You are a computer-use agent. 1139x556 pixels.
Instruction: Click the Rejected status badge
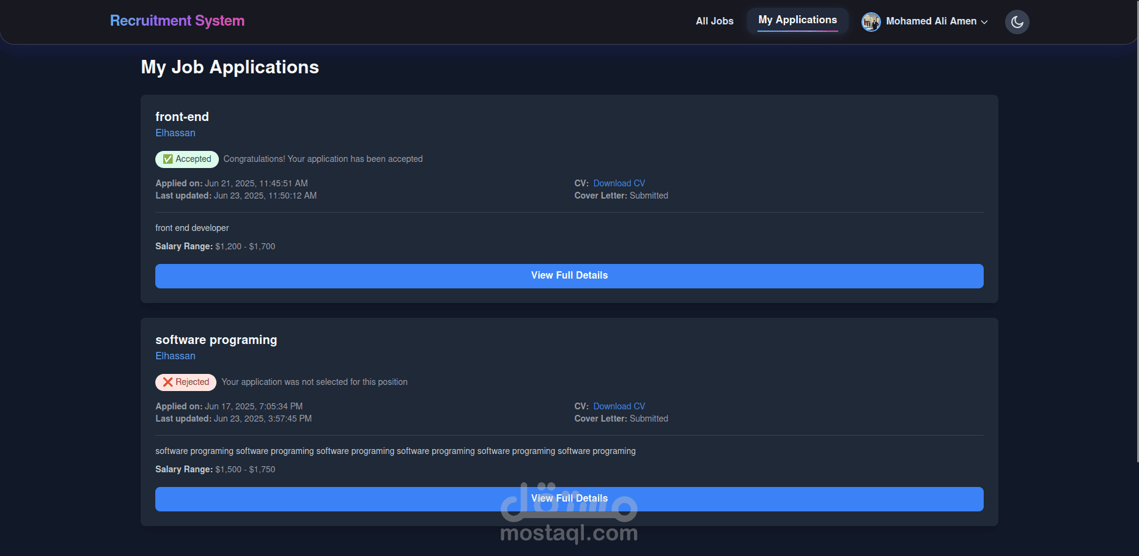click(186, 382)
